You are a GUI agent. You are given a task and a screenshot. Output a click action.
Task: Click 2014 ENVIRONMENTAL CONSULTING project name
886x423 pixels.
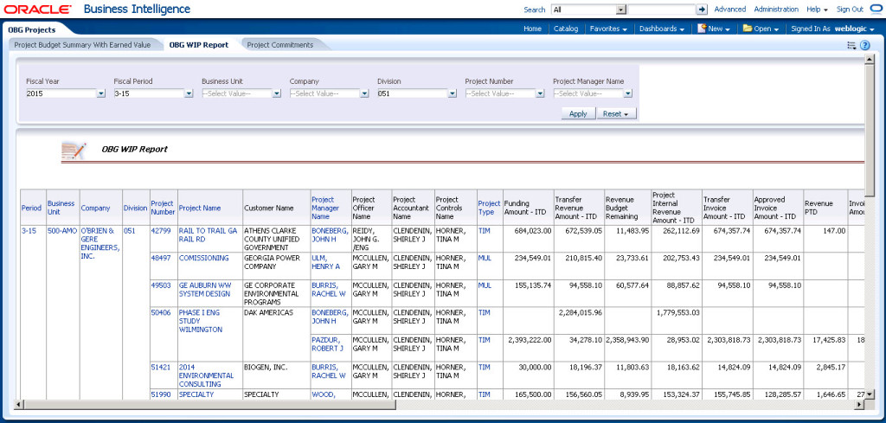pyautogui.click(x=206, y=375)
